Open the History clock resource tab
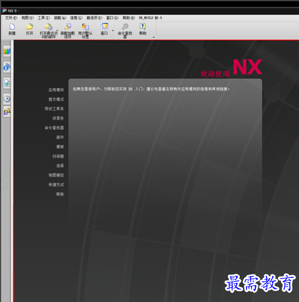 click(7, 99)
